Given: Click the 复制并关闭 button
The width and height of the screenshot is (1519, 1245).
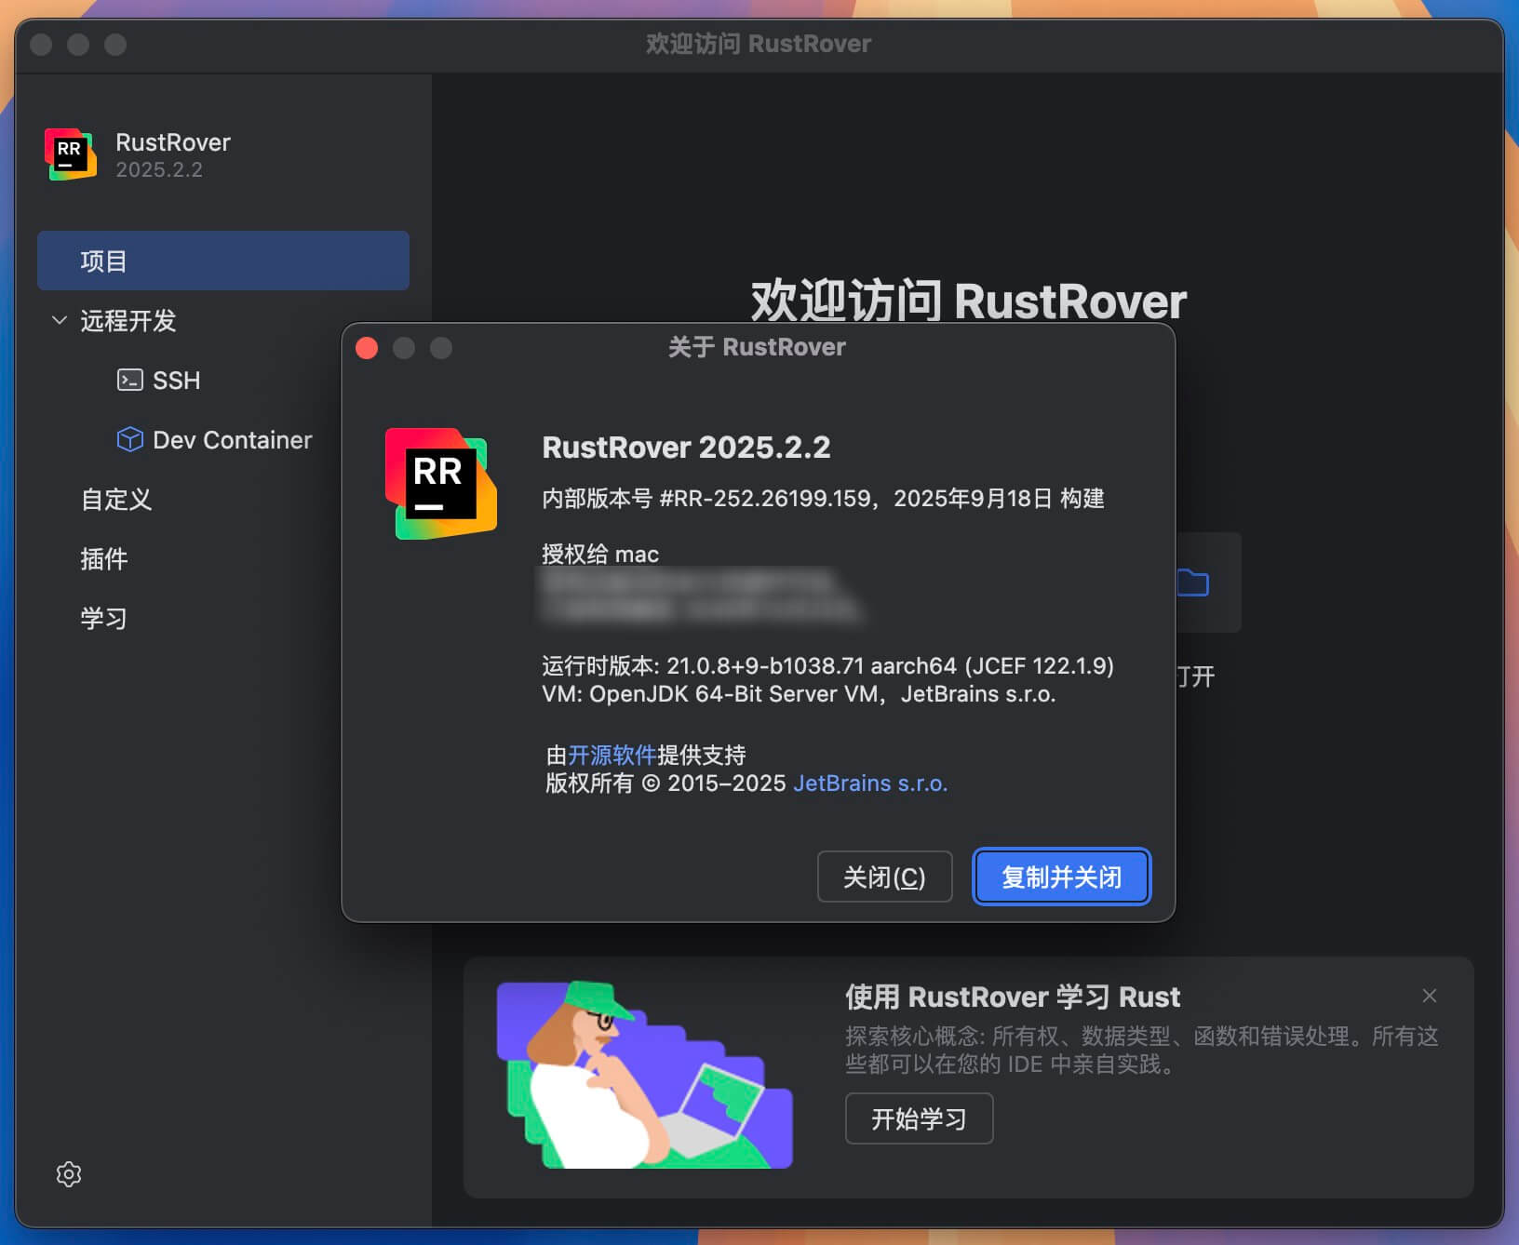Looking at the screenshot, I should point(1061,877).
